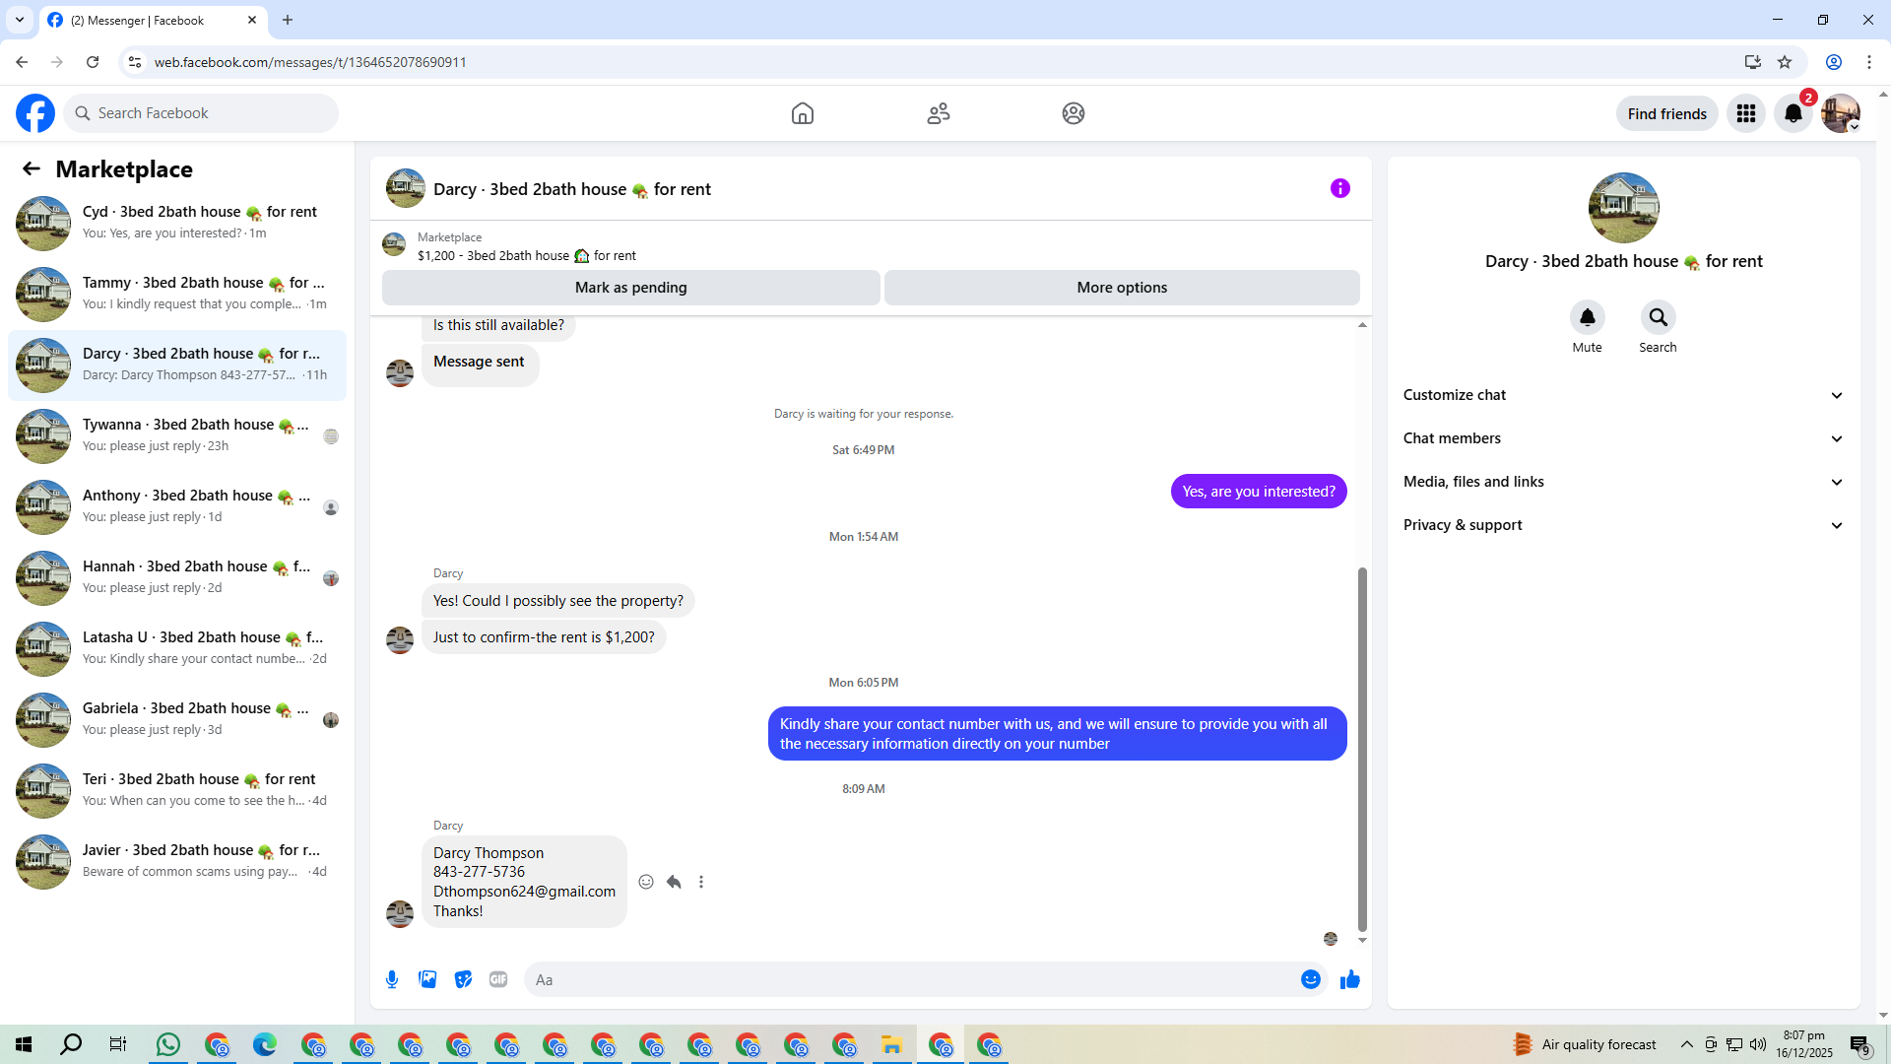
Task: Open the Latasha U conversation
Action: click(x=177, y=648)
